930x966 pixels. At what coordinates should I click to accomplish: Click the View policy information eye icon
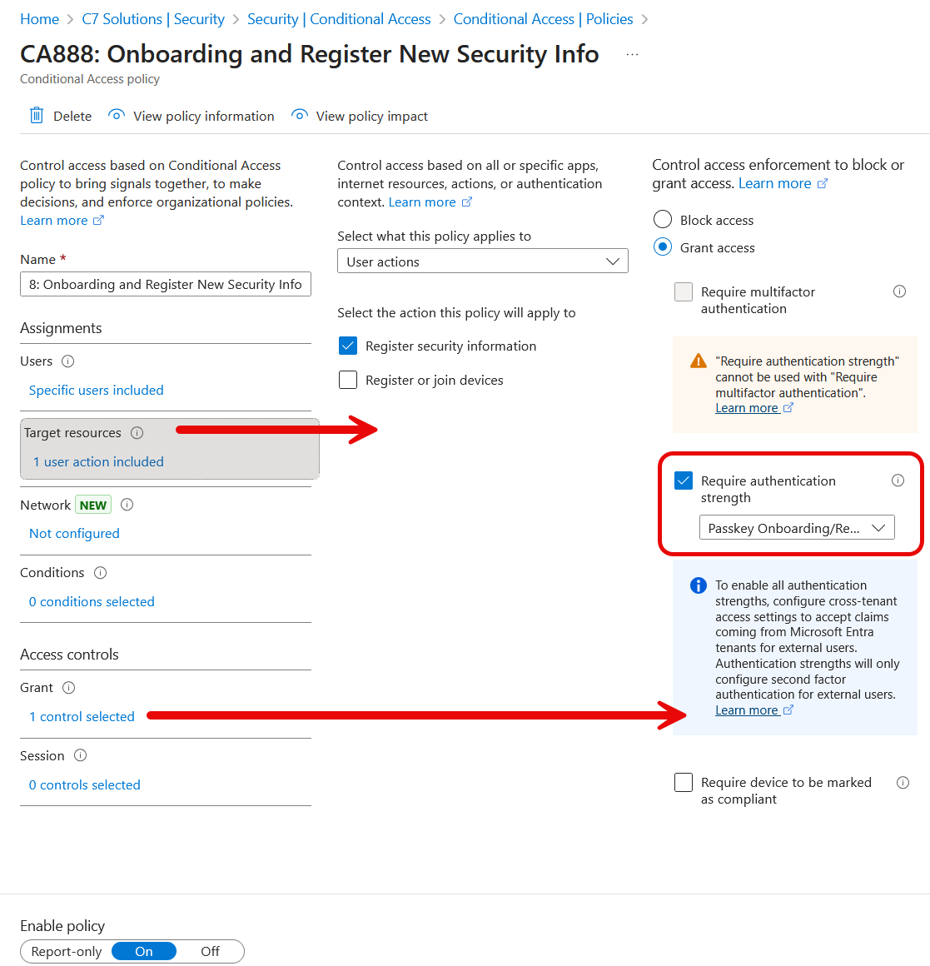tap(117, 115)
